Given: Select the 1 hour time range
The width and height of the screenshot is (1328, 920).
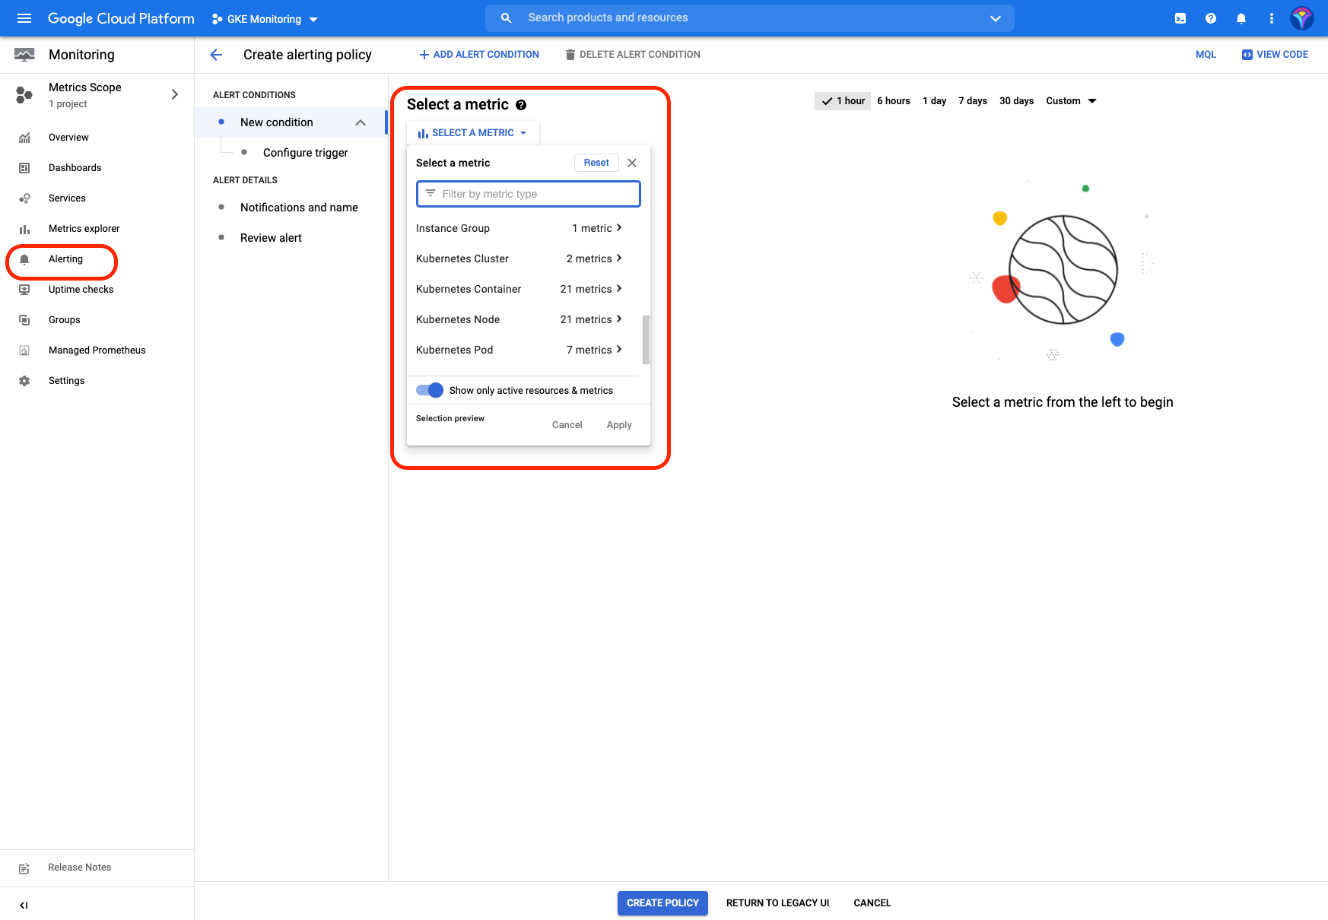Looking at the screenshot, I should [x=843, y=101].
